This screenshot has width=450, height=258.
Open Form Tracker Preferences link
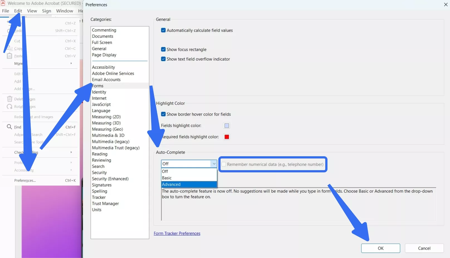[177, 234]
